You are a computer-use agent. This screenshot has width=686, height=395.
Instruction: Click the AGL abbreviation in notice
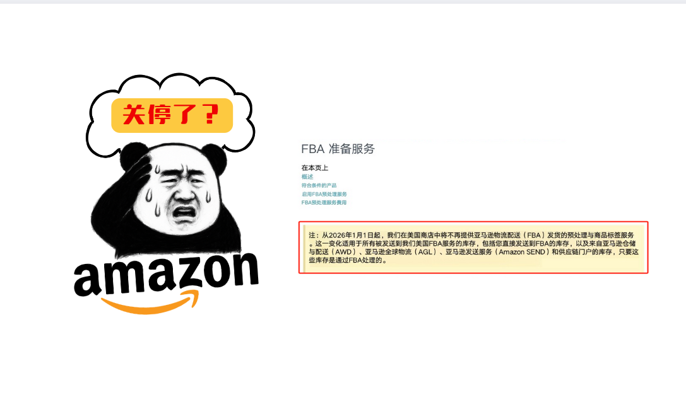pos(425,252)
